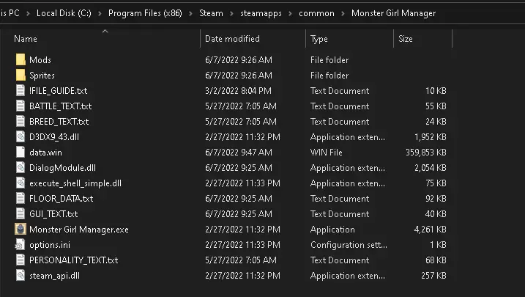Image resolution: width=525 pixels, height=297 pixels.
Task: Select the FLOOR_DATA.txt file row
Action: (x=231, y=199)
